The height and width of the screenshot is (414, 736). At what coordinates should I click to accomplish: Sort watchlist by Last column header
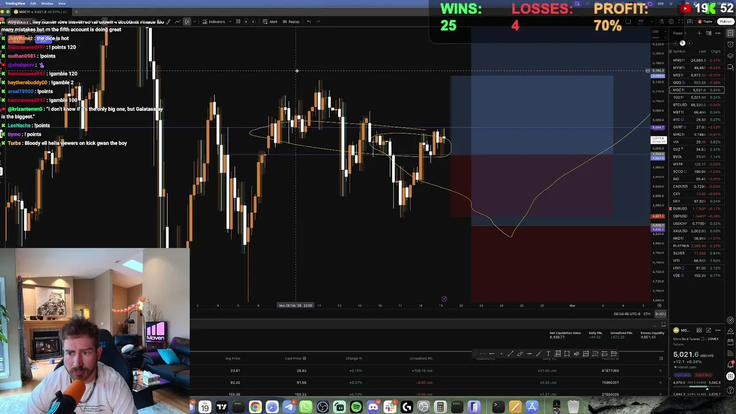pyautogui.click(x=702, y=52)
